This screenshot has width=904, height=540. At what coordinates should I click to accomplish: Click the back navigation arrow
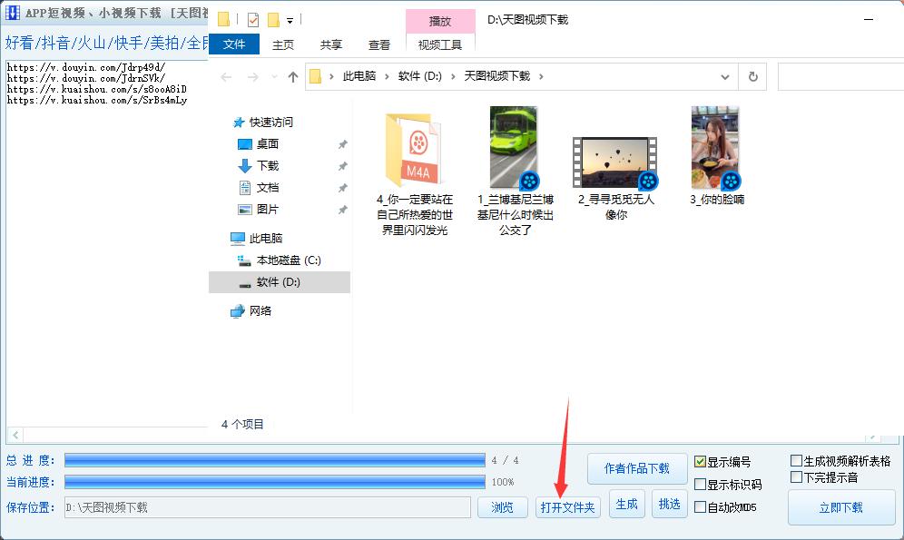(x=226, y=76)
